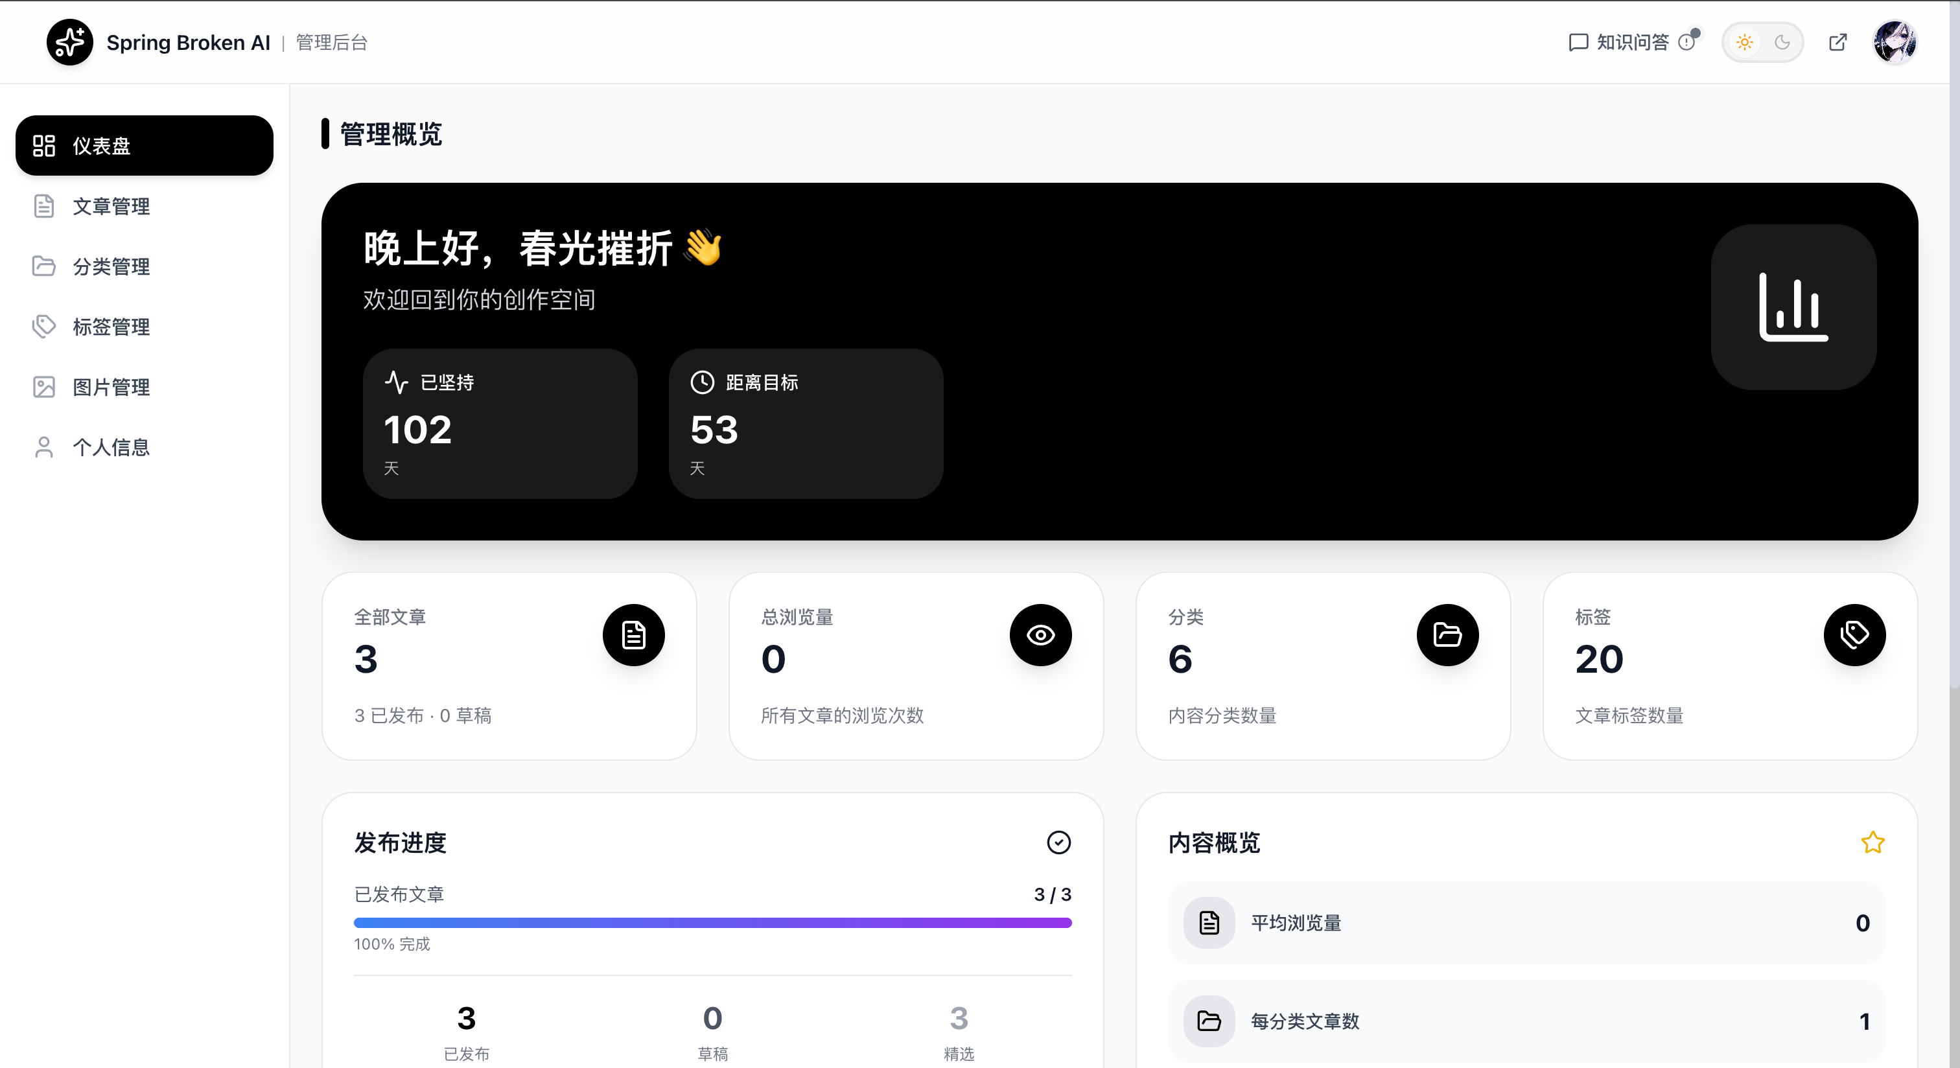This screenshot has height=1068, width=1960.
Task: Click the external link icon near the avatar
Action: coord(1838,42)
